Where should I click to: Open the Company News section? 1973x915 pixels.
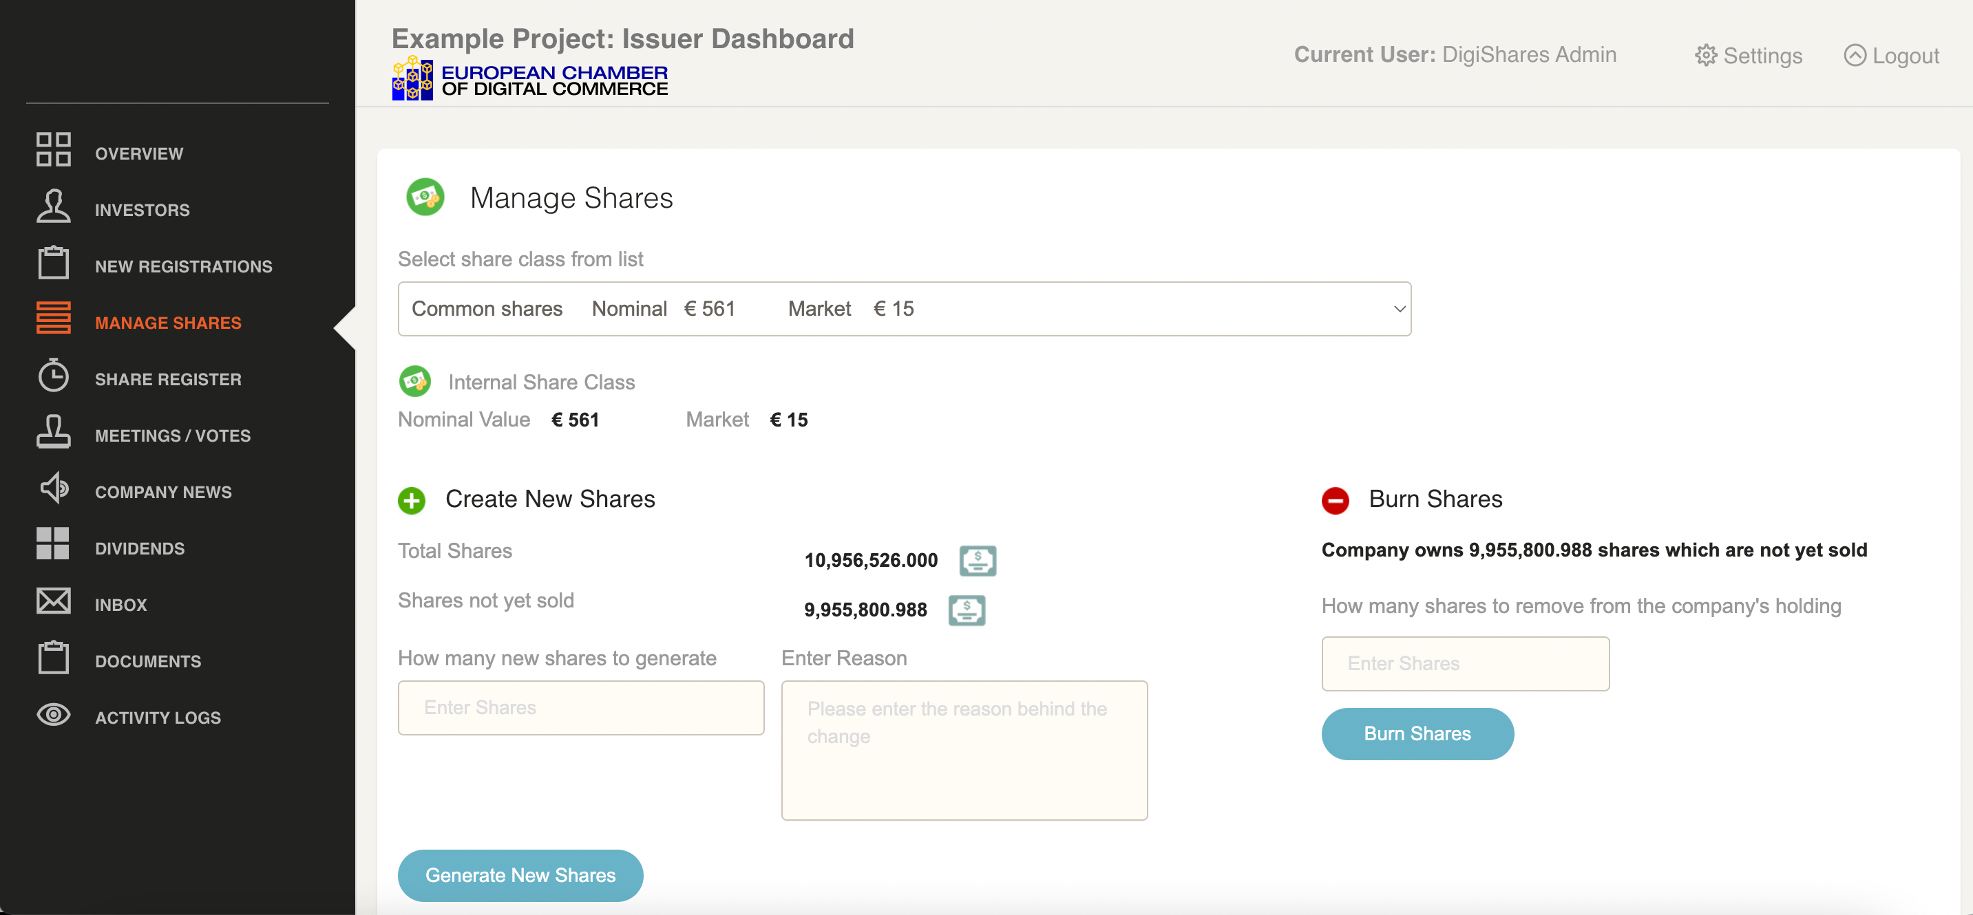(163, 493)
